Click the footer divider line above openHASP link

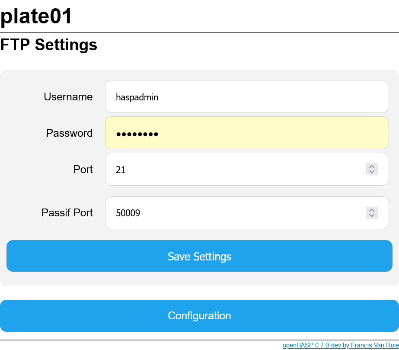click(199, 340)
